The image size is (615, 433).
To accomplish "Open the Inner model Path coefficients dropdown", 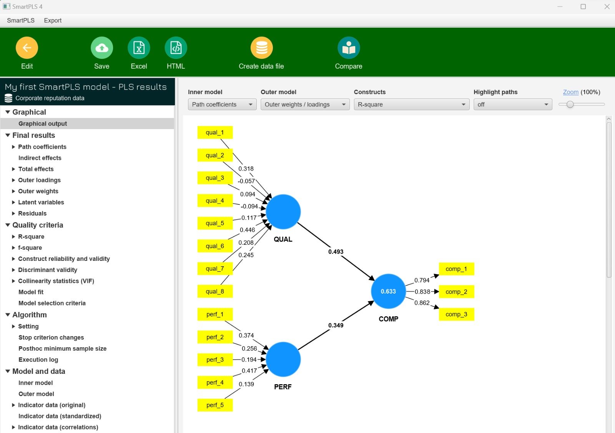I will point(222,105).
